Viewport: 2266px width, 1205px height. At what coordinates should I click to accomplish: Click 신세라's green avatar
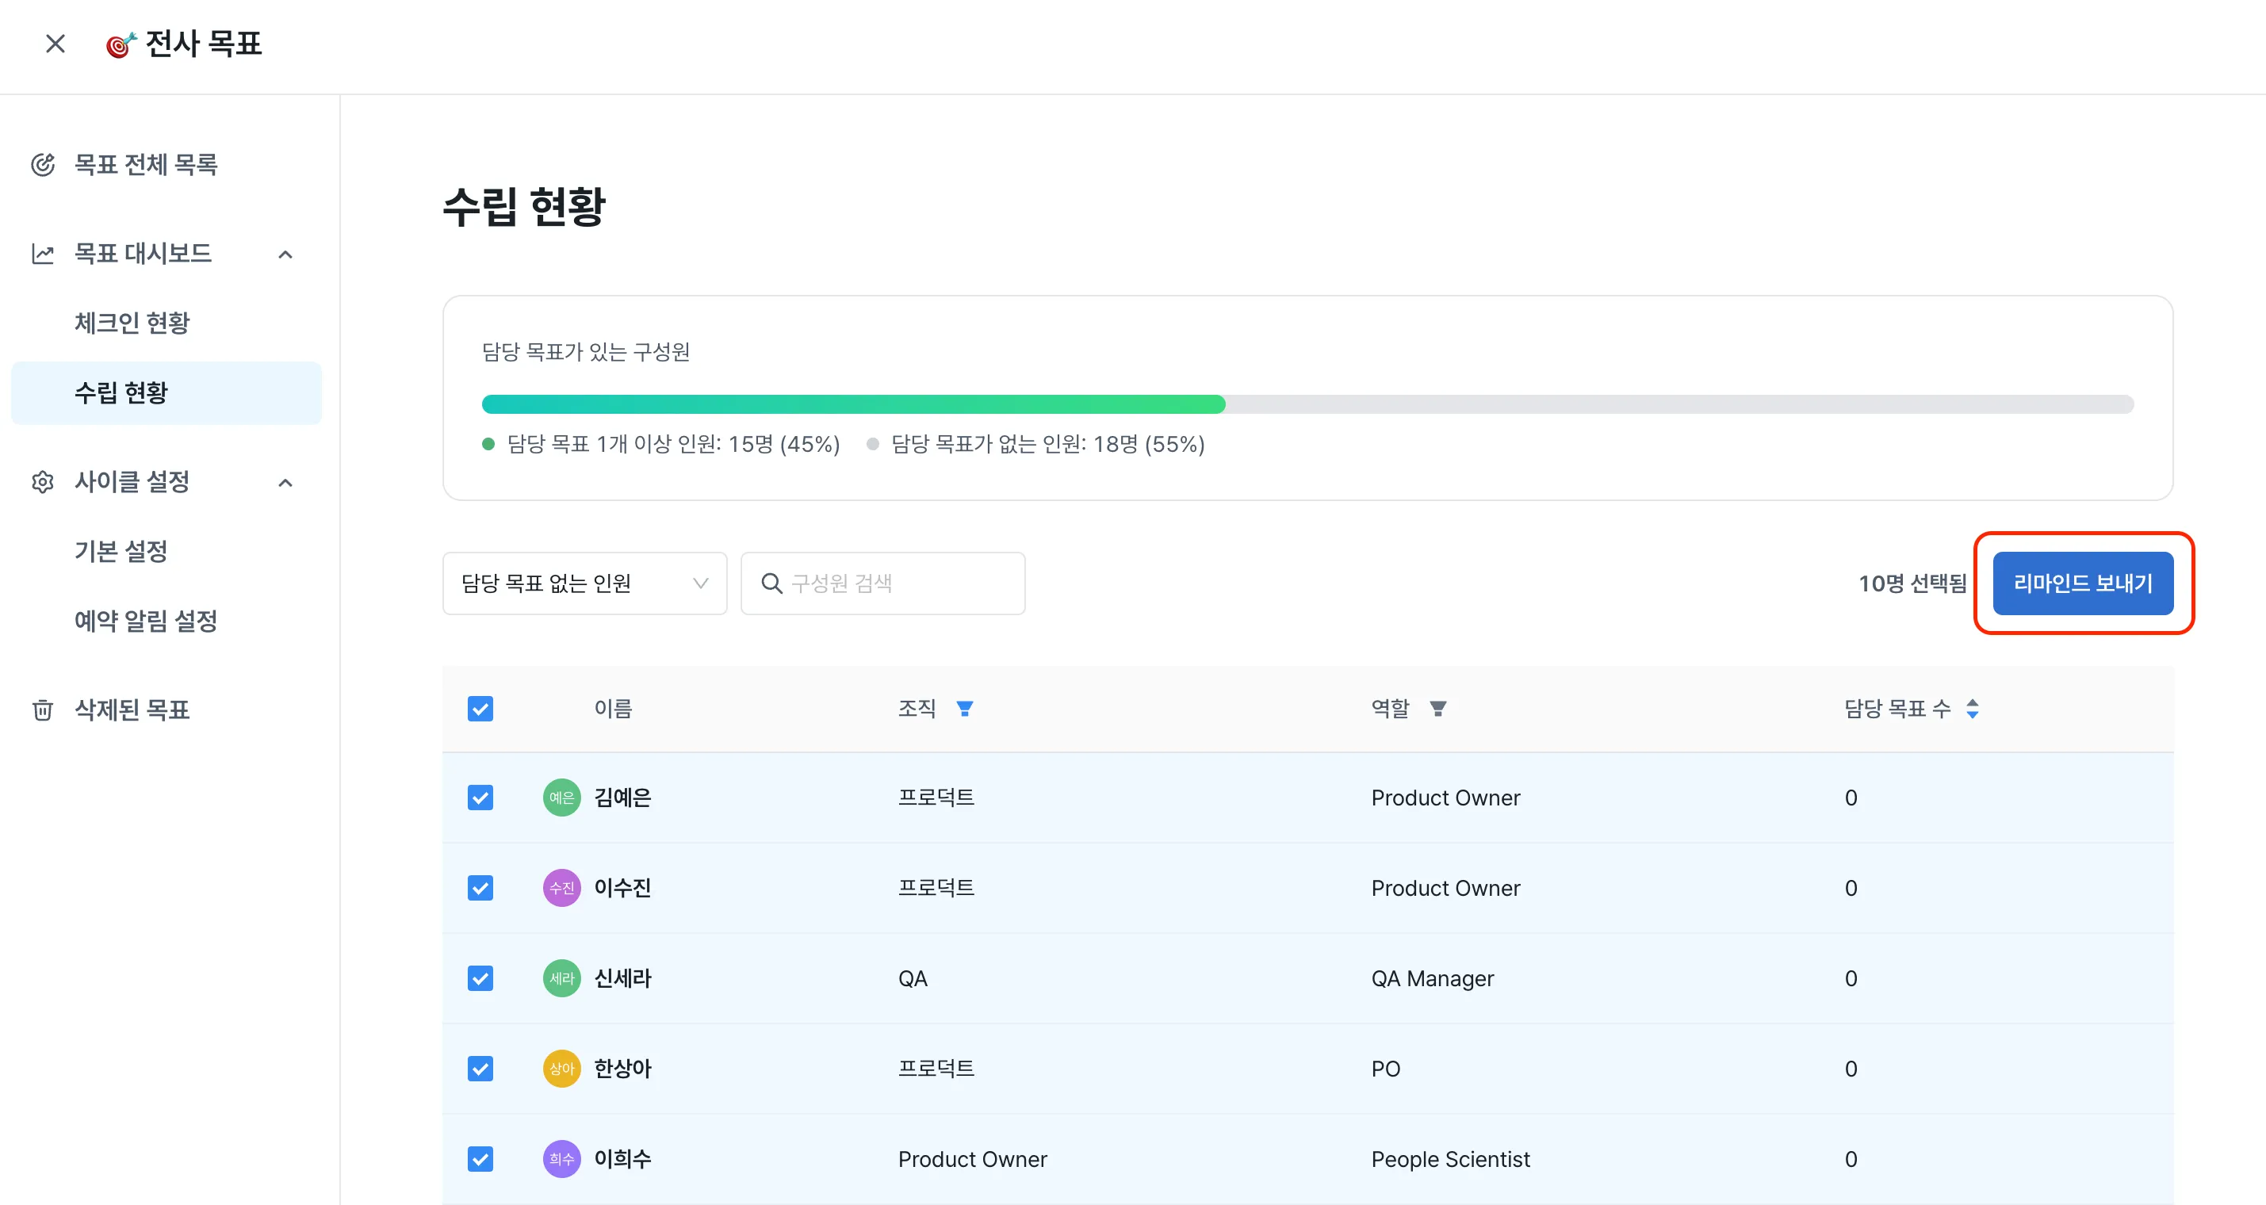click(561, 978)
